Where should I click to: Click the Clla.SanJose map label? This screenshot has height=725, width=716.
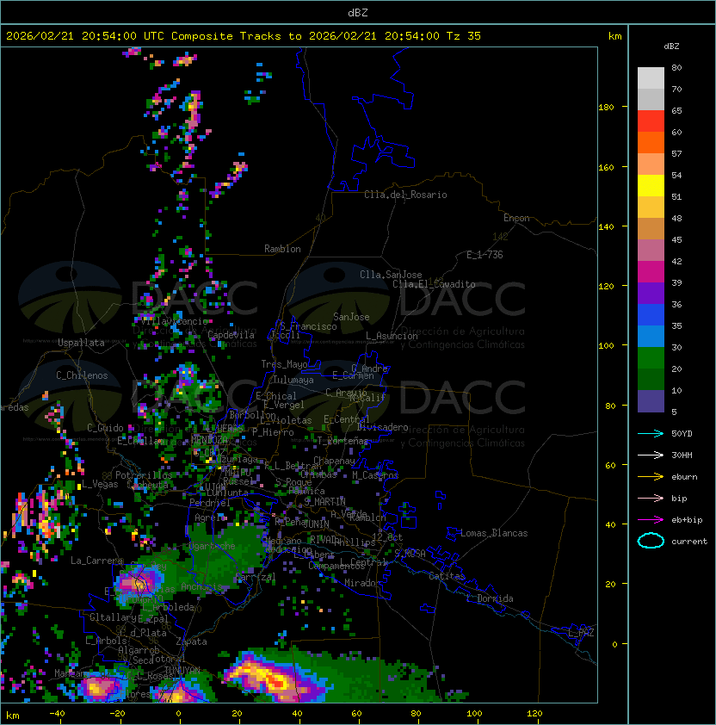tap(391, 275)
